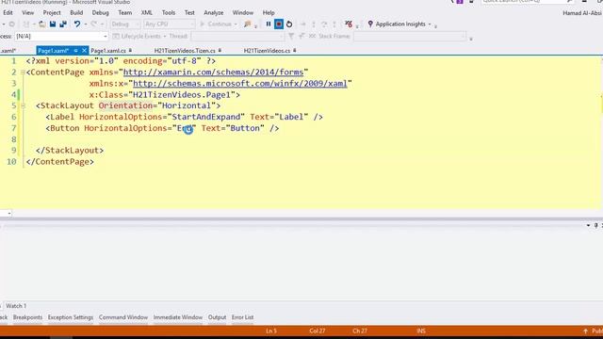Expand the Application Insights dropdown
This screenshot has height=339, width=603.
click(430, 24)
